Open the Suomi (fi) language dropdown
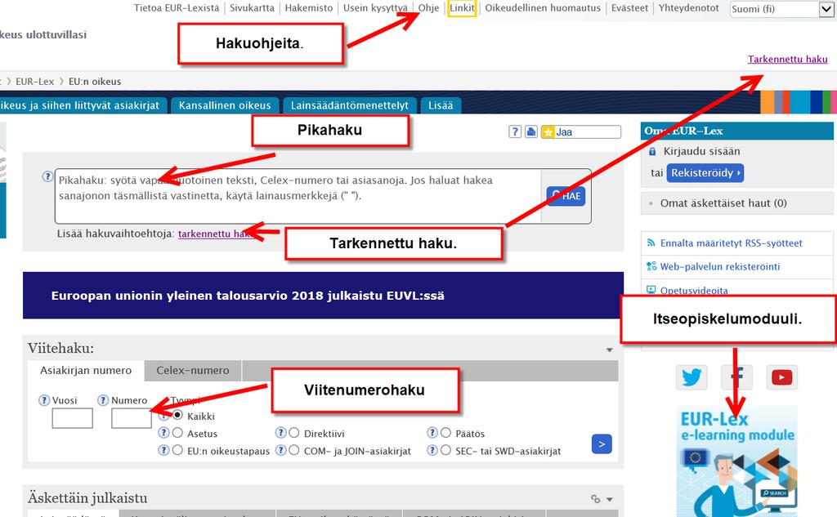Viewport: 837px width, 517px height. tap(781, 8)
